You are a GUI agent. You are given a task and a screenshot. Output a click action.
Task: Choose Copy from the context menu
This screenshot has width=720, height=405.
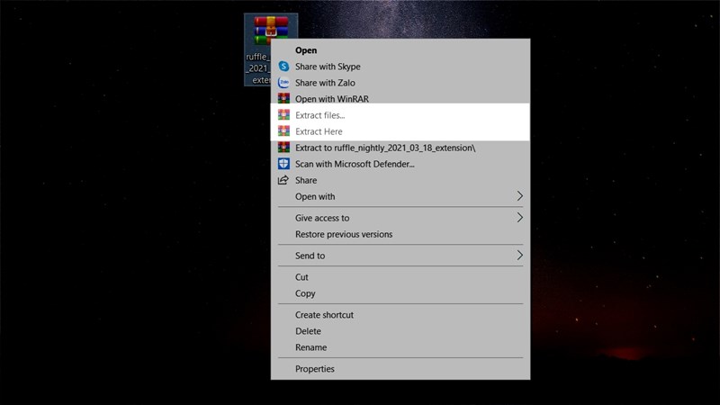(x=400, y=293)
